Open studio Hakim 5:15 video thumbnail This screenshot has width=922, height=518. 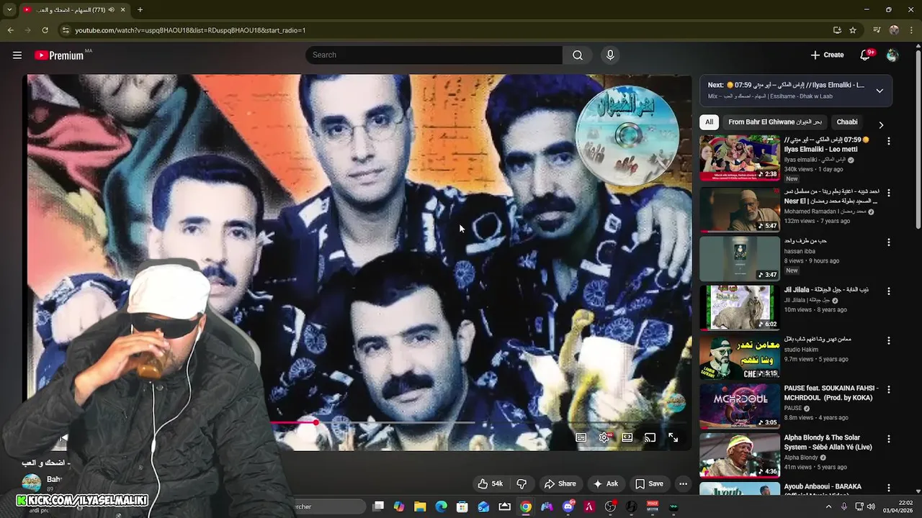[x=740, y=357]
